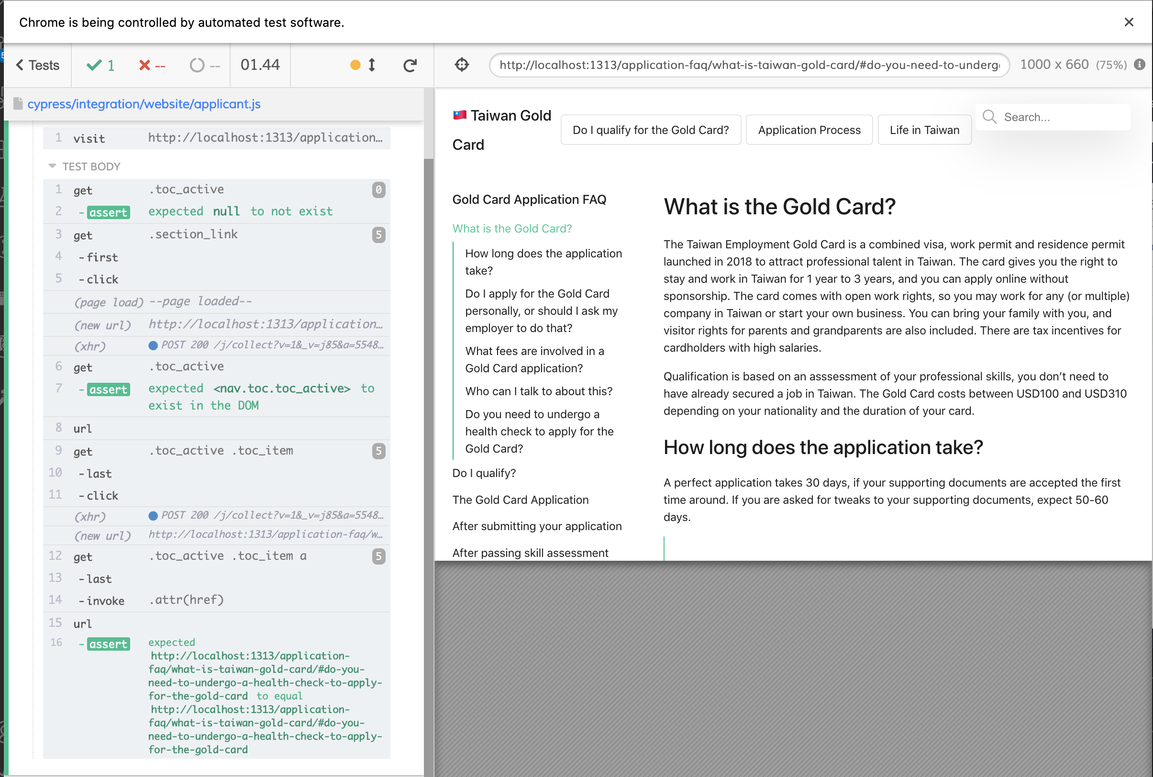This screenshot has width=1153, height=777.
Task: Dismiss the automated test software banner
Action: pos(1129,22)
